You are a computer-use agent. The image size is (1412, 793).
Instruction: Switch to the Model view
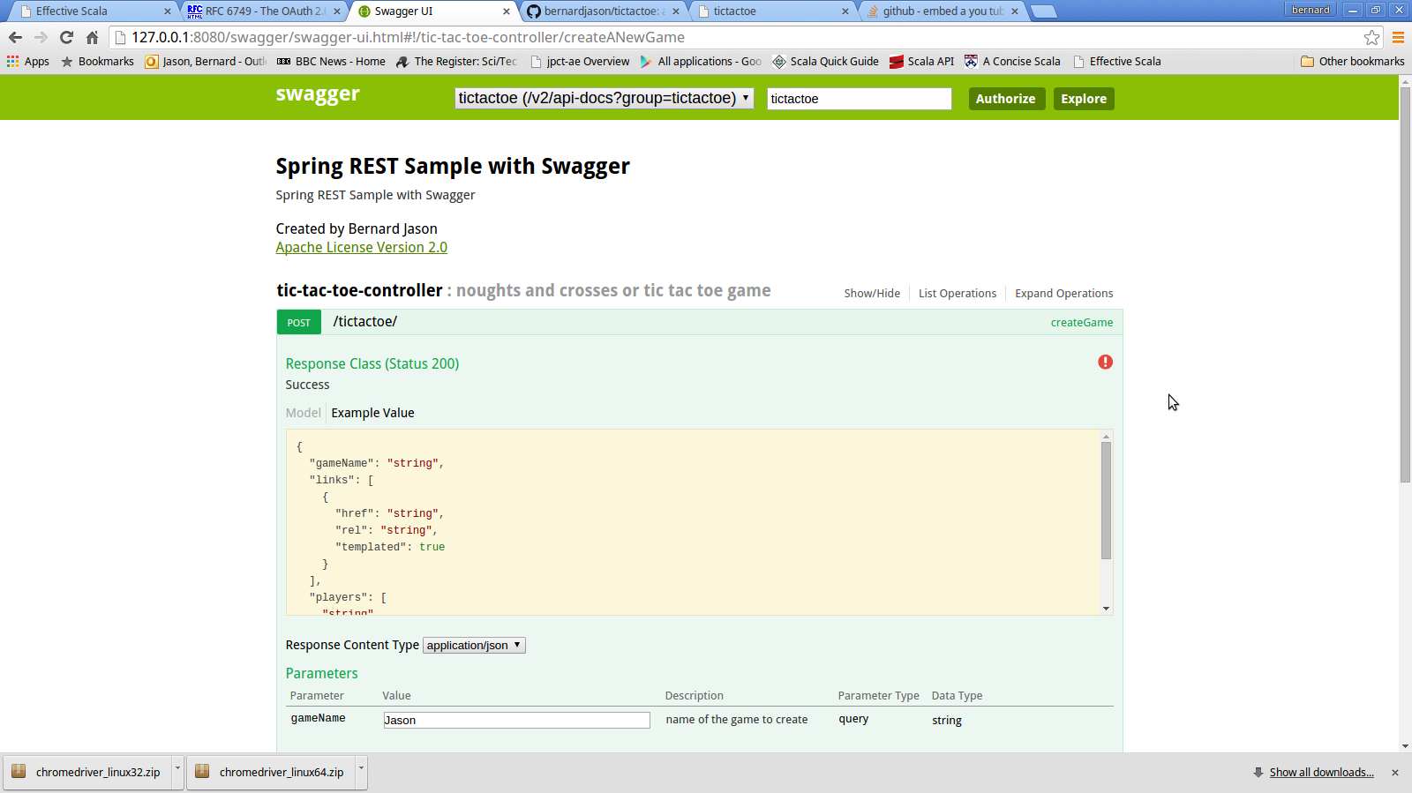[x=304, y=413]
